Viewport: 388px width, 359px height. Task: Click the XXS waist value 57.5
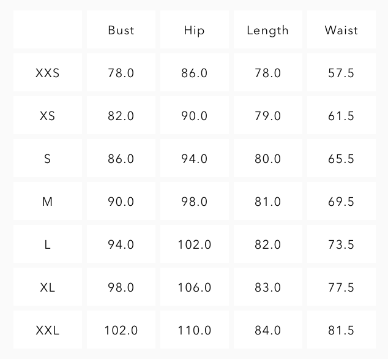point(341,73)
